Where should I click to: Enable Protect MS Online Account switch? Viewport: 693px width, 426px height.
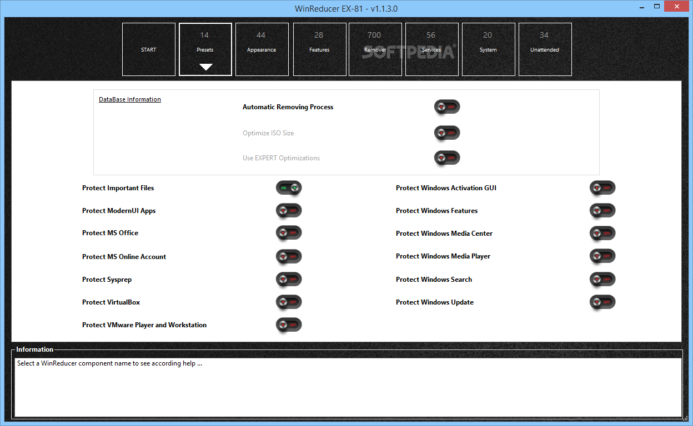coord(289,257)
